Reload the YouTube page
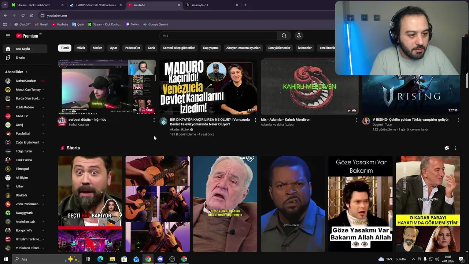 [23, 15]
